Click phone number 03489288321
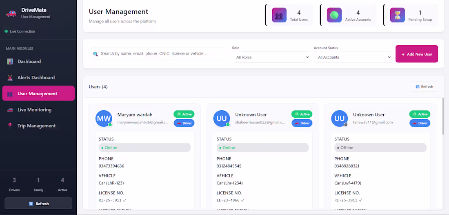 pos(347,166)
